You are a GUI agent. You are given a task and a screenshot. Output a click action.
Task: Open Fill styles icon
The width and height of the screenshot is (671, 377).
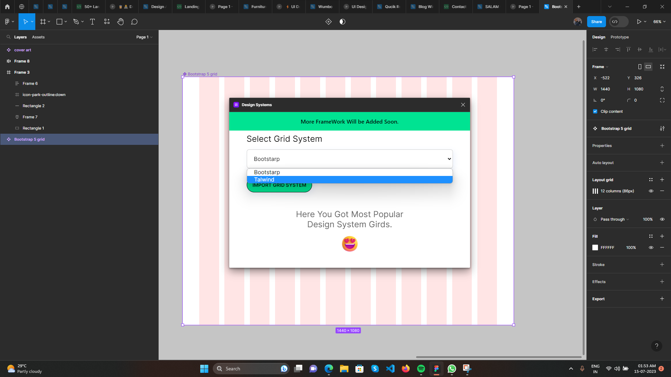651,236
